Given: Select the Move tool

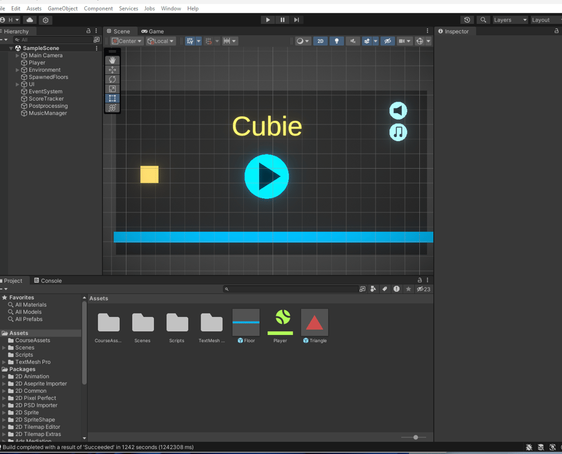Looking at the screenshot, I should click(112, 70).
